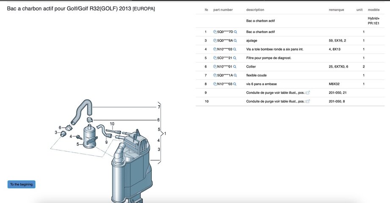Open external link icon for position 201-050, 21
This screenshot has height=203, width=390.
point(308,93)
